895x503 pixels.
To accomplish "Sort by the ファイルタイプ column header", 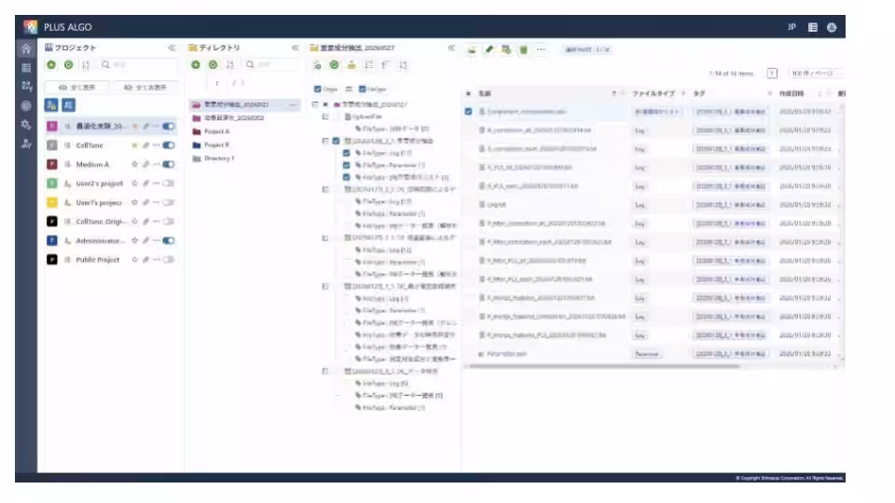I will click(x=654, y=93).
